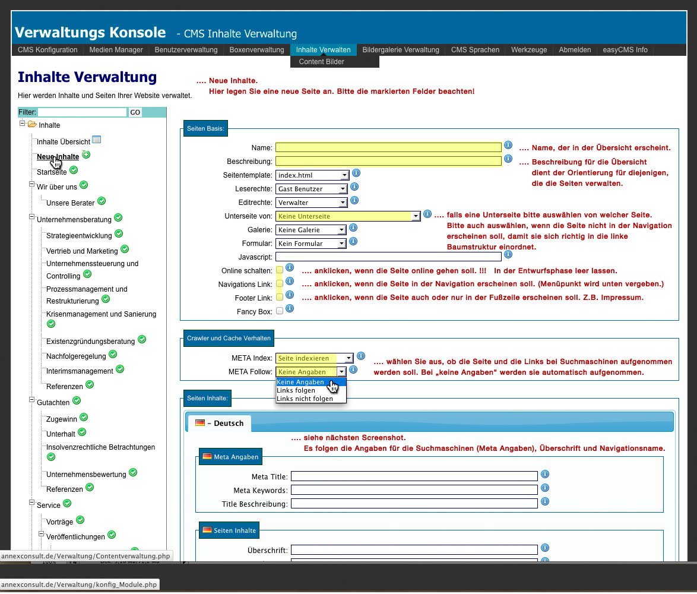
Task: Open the Strategieentwicklung page link
Action: tap(79, 236)
